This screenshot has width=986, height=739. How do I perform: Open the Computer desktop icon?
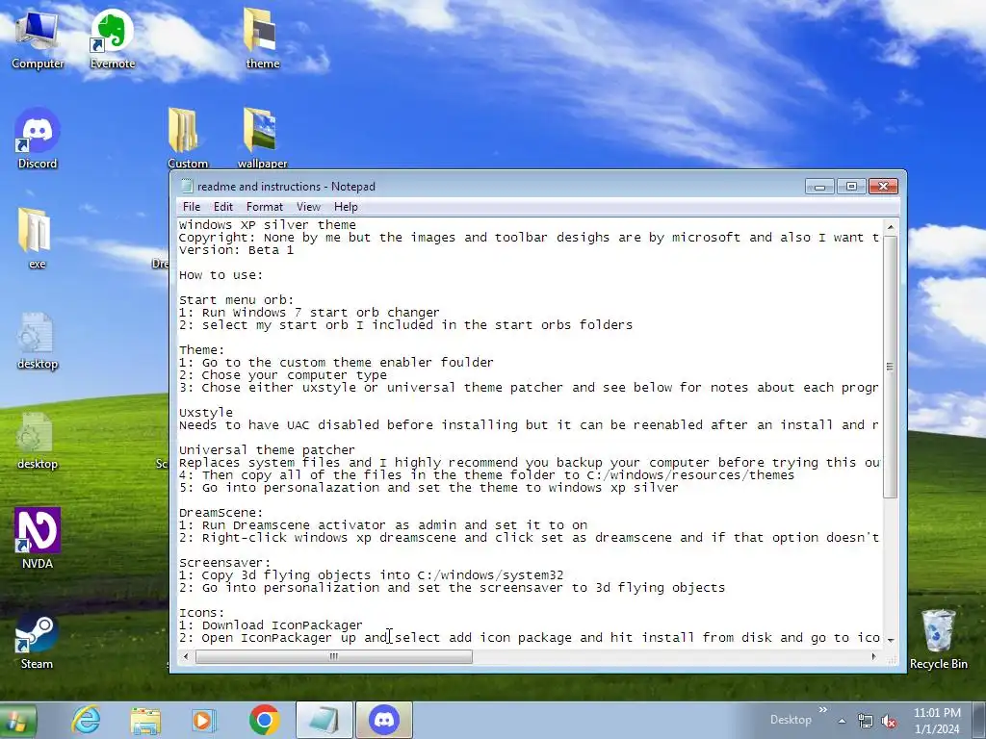click(x=38, y=38)
